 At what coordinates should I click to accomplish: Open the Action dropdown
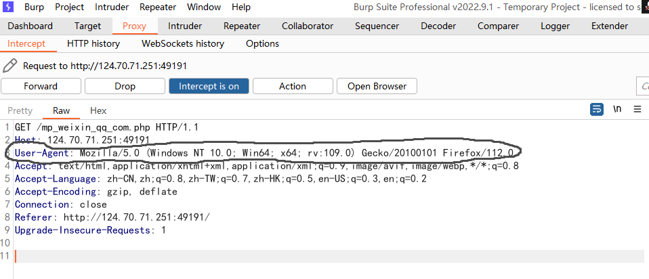tap(293, 86)
